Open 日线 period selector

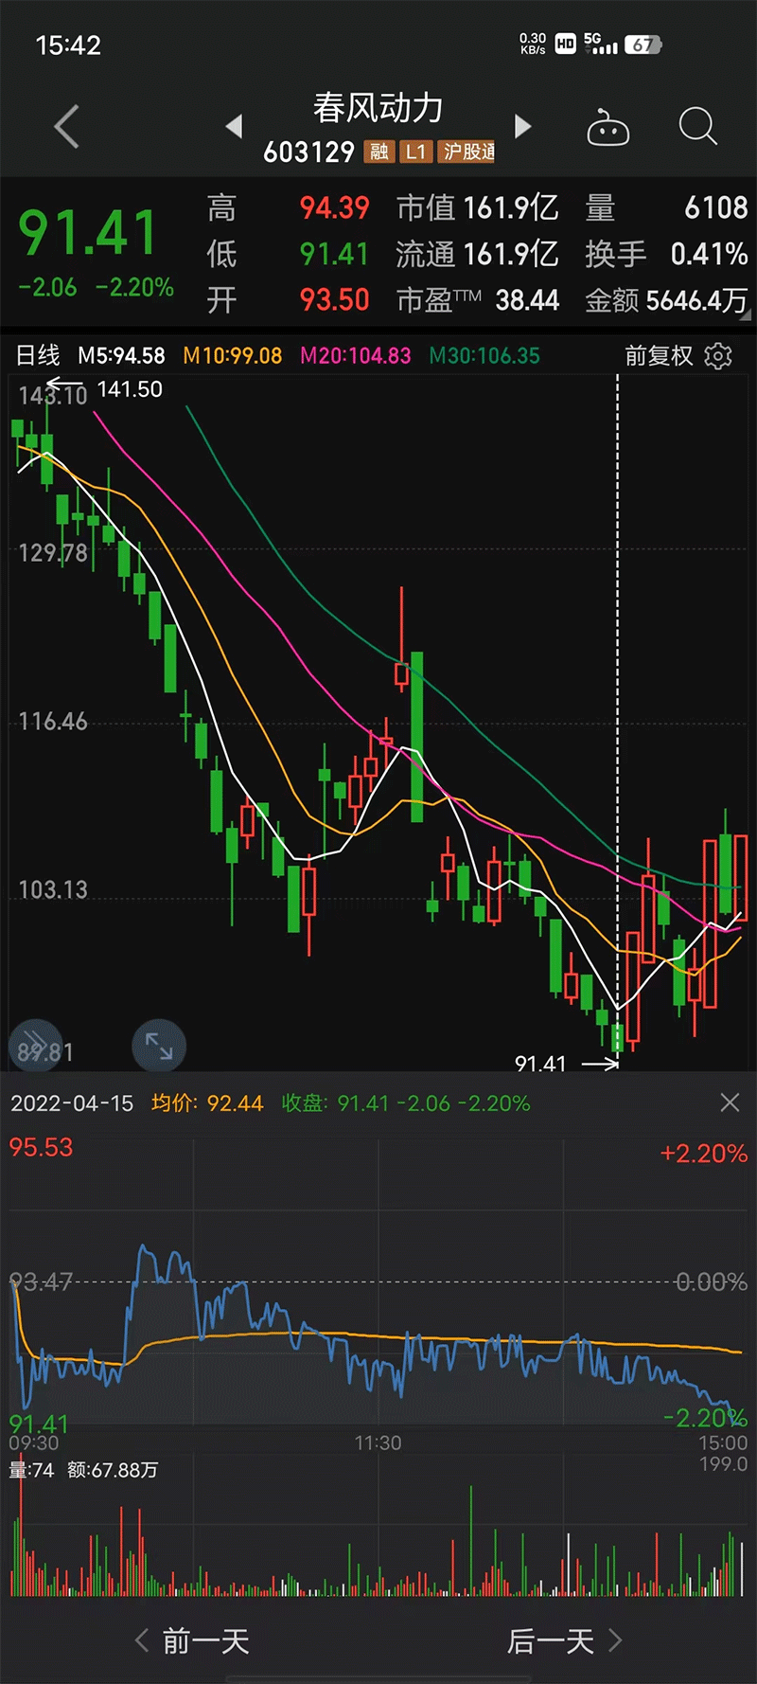[x=38, y=355]
